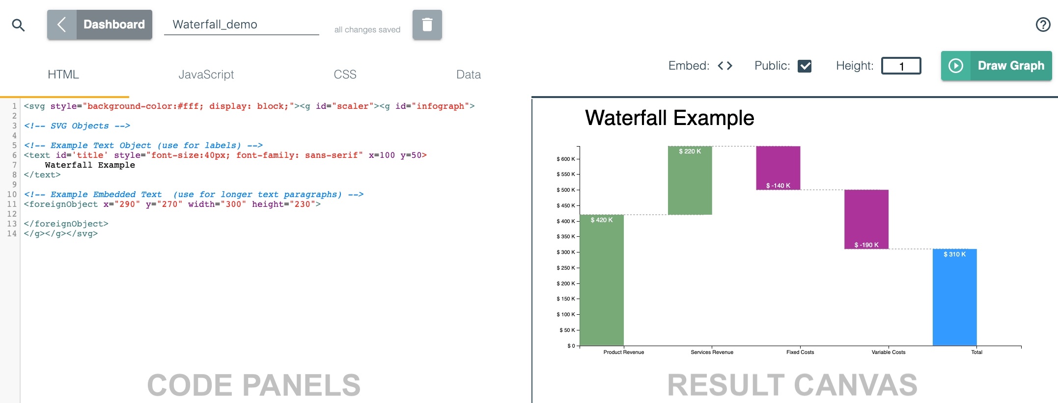Click the Waterfall Example chart title

pyautogui.click(x=669, y=118)
